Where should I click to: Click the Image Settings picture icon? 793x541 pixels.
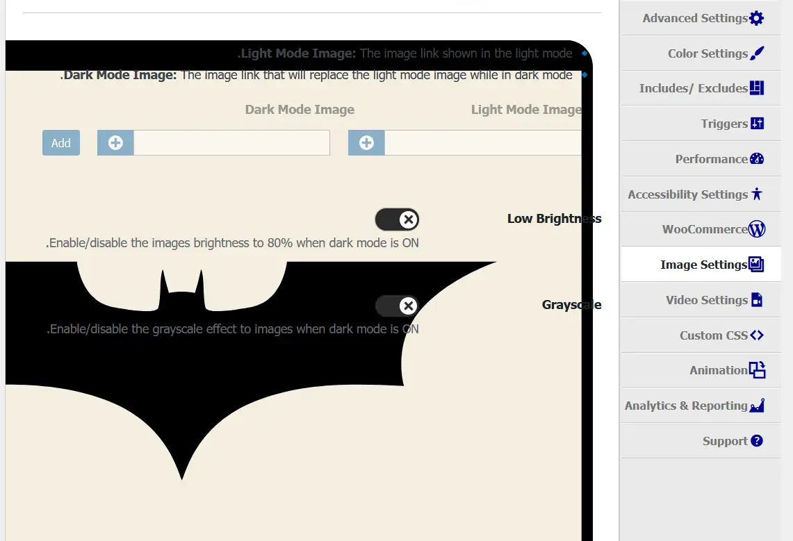756,264
